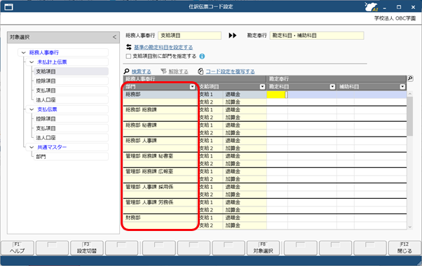Click the magnifier icon next to 検索する
Screen dimensions: 422x266
click(126, 71)
